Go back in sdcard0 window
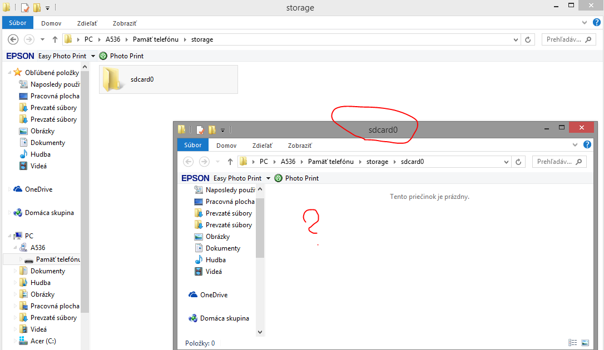 pos(189,162)
